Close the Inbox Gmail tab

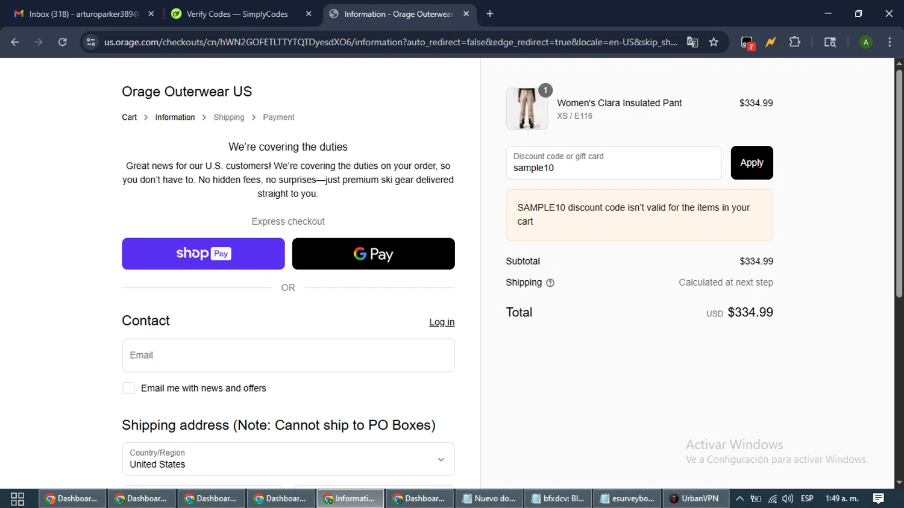(151, 14)
